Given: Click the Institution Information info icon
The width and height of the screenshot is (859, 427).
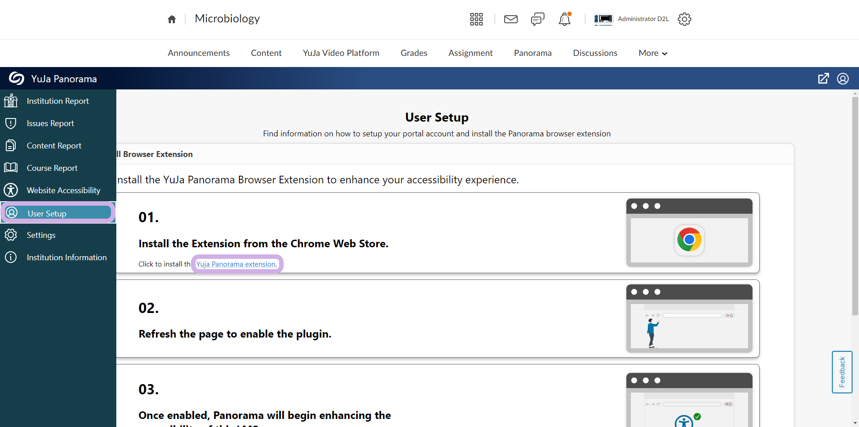Looking at the screenshot, I should 11,257.
